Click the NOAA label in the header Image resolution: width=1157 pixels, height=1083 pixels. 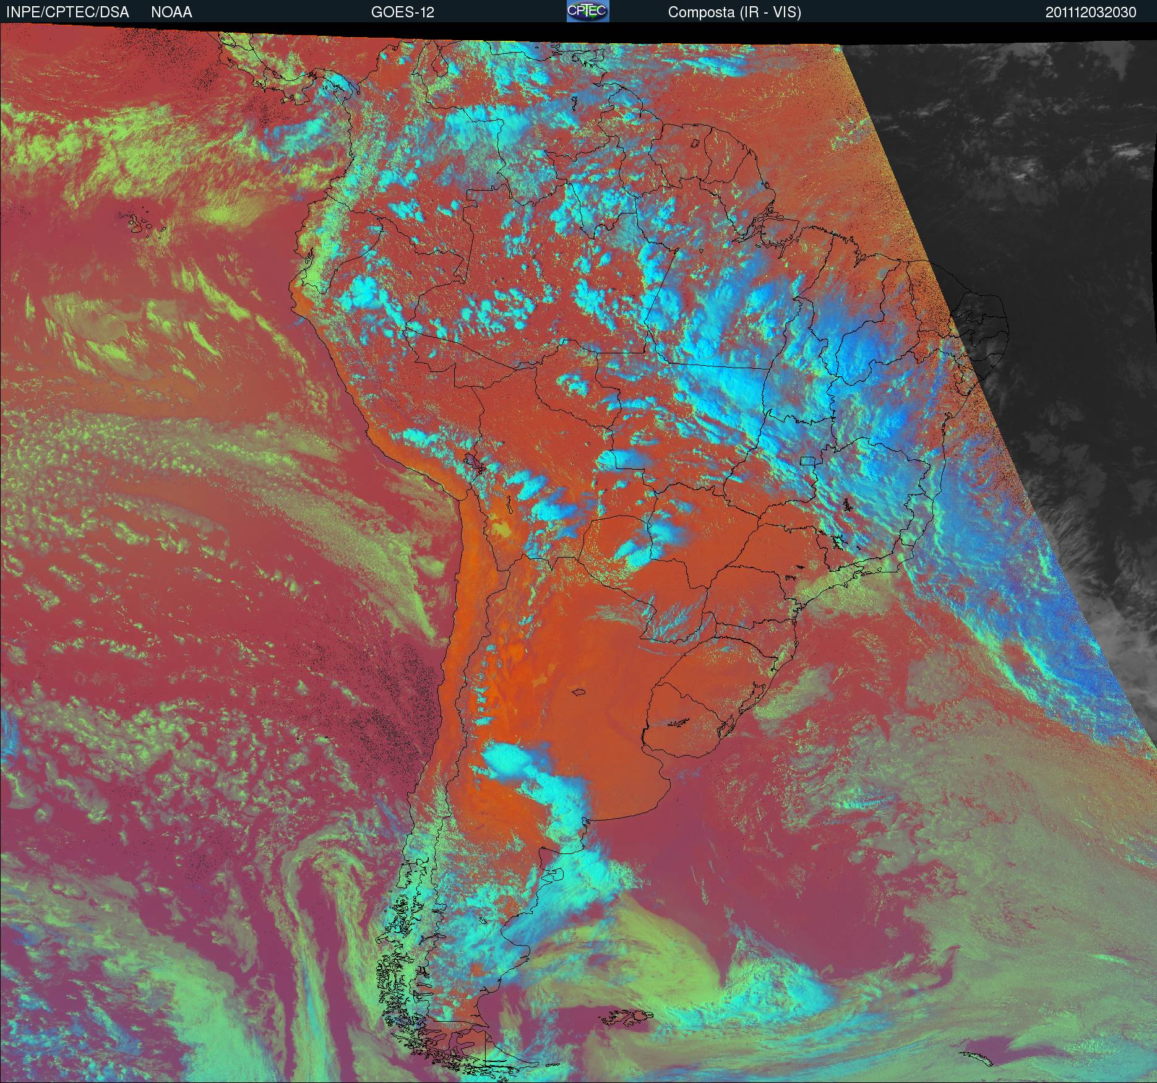click(171, 12)
